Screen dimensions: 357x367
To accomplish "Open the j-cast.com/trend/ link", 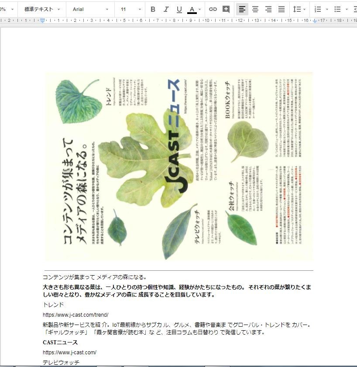I will (76, 315).
